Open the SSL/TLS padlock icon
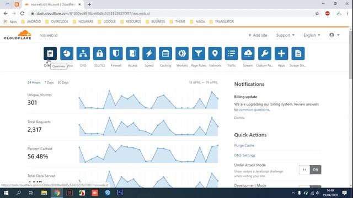The image size is (353, 198). 99,53
